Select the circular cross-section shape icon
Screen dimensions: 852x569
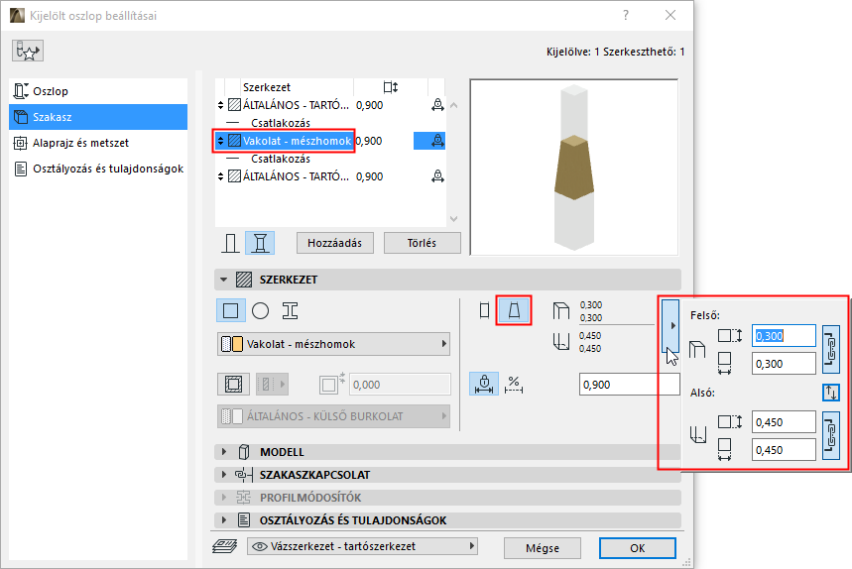260,310
